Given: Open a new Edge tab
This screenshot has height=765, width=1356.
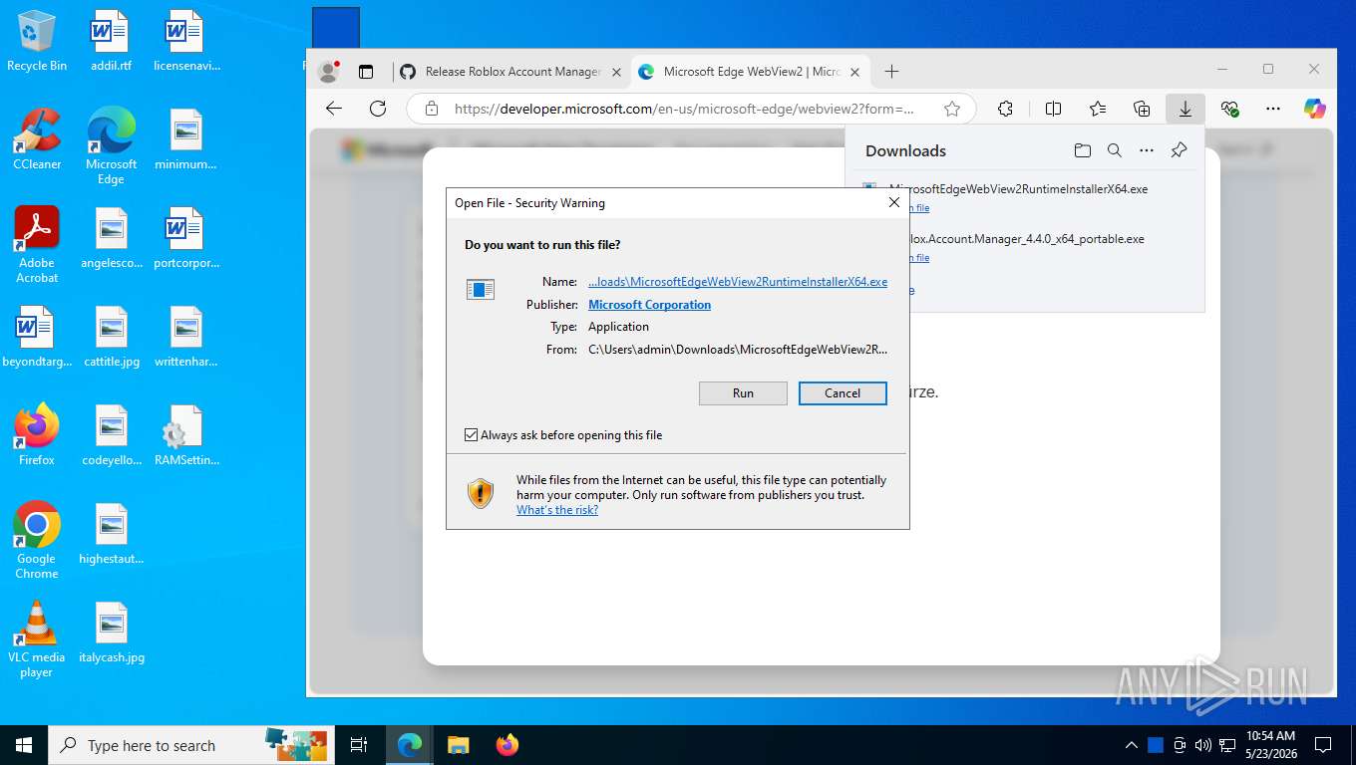Looking at the screenshot, I should 892,72.
